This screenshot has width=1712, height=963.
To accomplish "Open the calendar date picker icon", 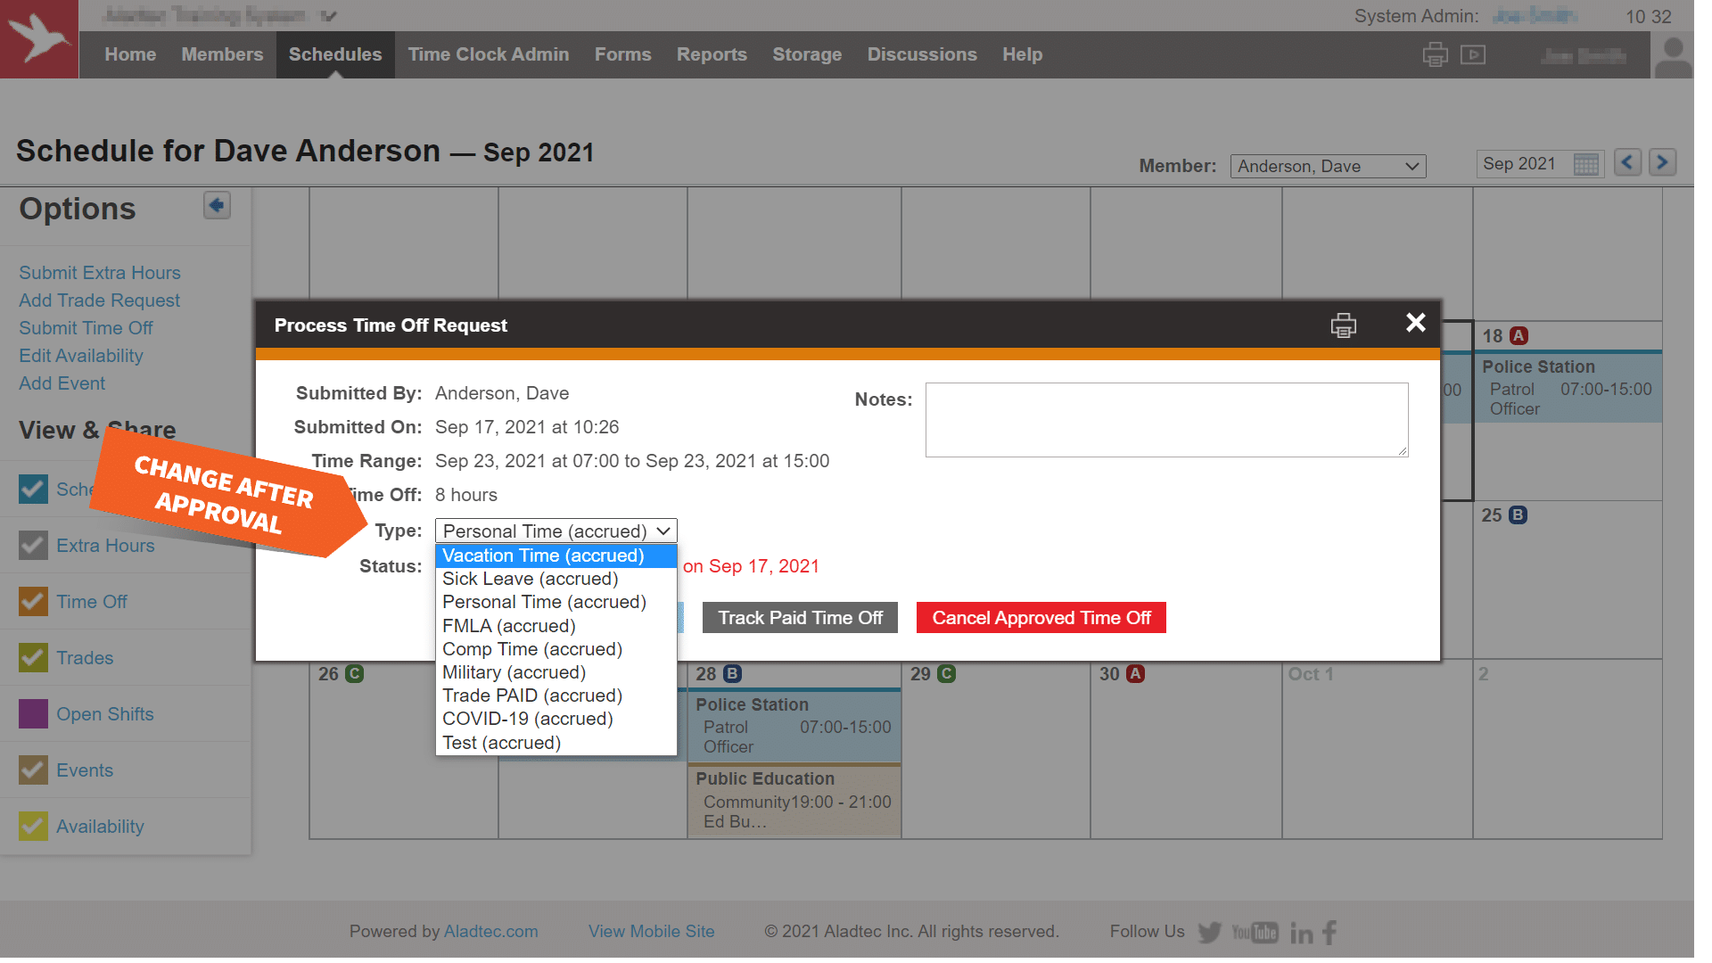I will click(x=1586, y=164).
